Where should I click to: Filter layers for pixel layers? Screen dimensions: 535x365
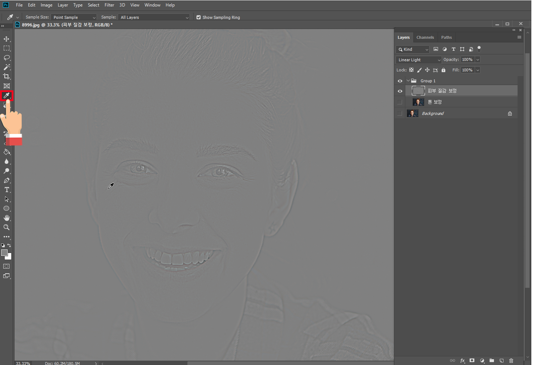pyautogui.click(x=436, y=49)
